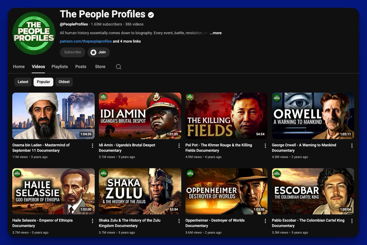Sort videos by Latest
The image size is (367, 245).
point(23,82)
